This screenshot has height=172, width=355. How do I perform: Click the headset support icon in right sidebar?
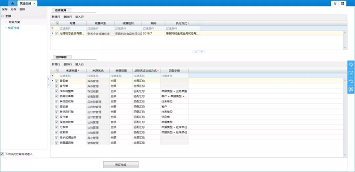(x=351, y=64)
